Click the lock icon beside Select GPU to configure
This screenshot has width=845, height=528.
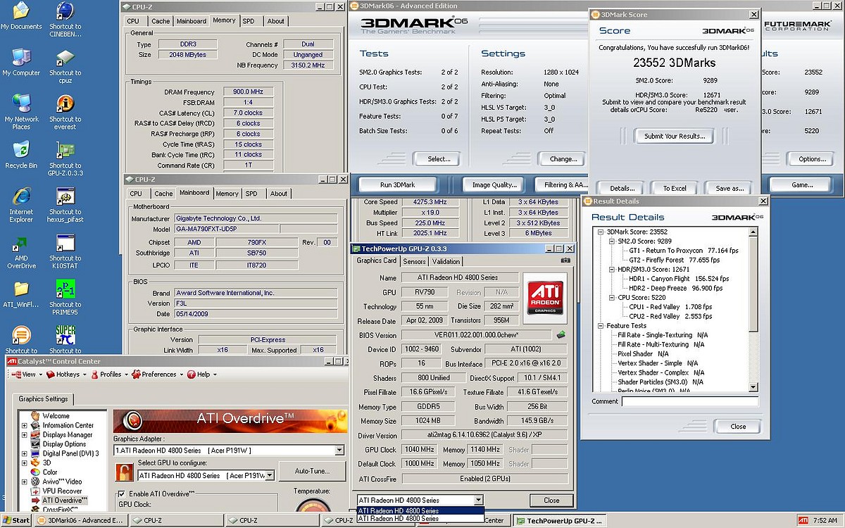[125, 472]
